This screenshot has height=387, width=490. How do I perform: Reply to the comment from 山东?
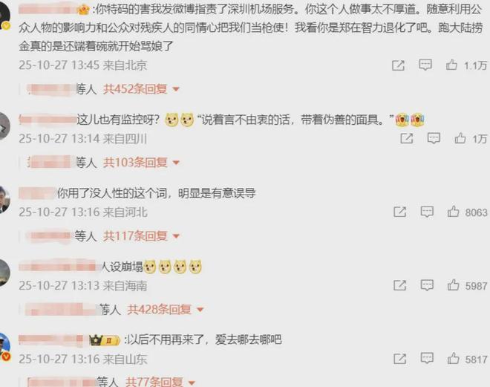(427, 358)
